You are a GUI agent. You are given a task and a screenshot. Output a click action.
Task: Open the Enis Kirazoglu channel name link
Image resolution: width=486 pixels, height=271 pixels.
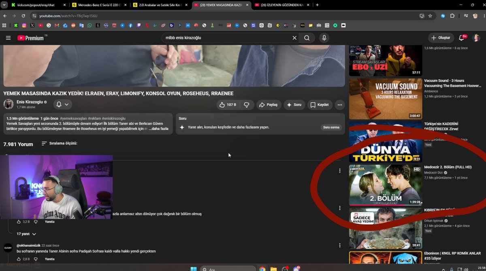[30, 102]
